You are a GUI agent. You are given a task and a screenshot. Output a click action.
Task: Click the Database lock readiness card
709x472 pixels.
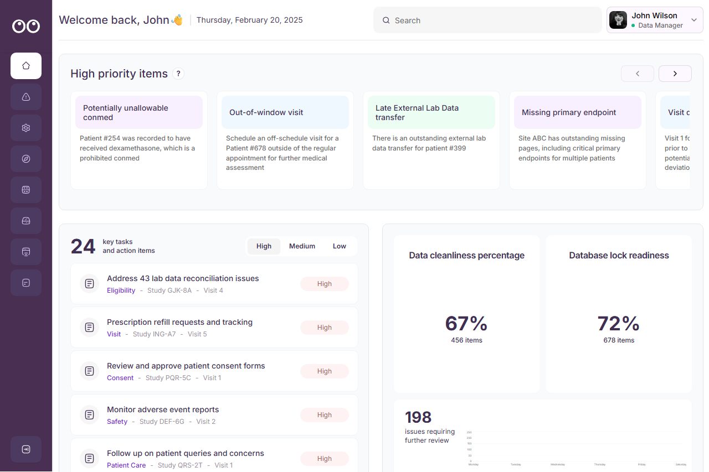point(619,314)
